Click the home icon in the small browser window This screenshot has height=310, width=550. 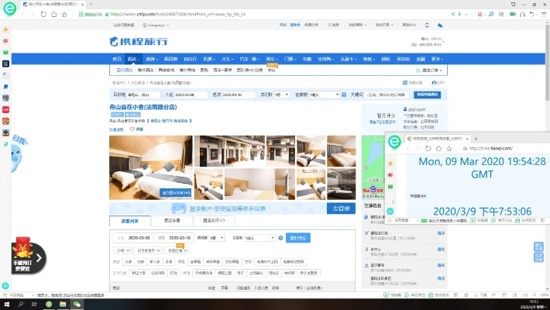(438, 149)
